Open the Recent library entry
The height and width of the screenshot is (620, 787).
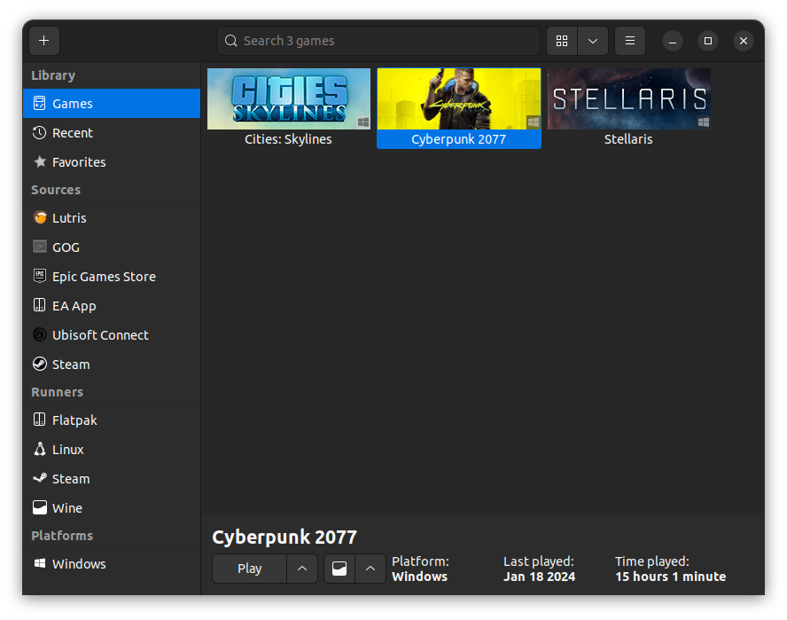coord(112,133)
